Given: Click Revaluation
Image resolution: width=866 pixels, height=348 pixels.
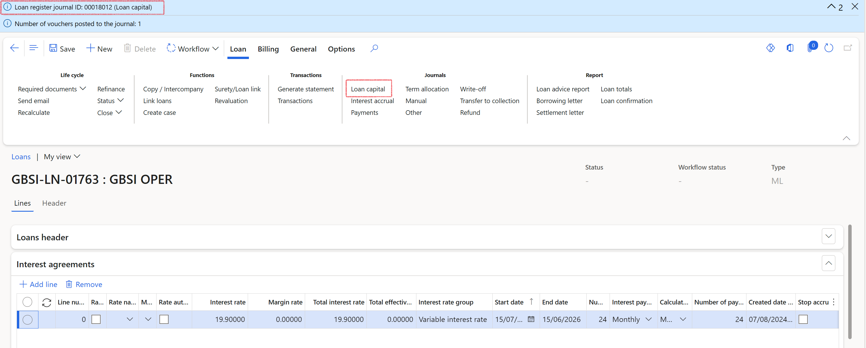Looking at the screenshot, I should click(x=231, y=101).
